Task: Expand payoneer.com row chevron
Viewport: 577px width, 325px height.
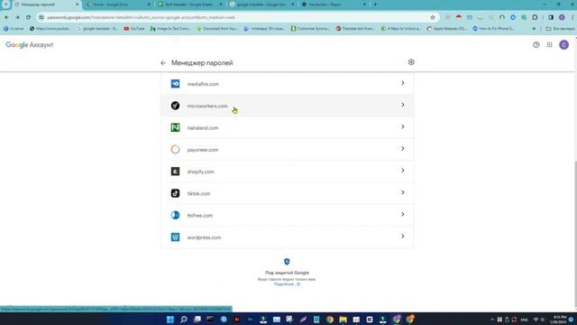Action: coord(403,148)
